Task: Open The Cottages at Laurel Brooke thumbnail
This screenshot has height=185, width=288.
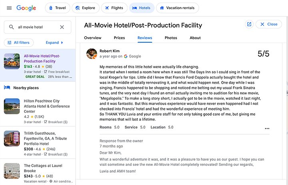Action: tap(12, 171)
